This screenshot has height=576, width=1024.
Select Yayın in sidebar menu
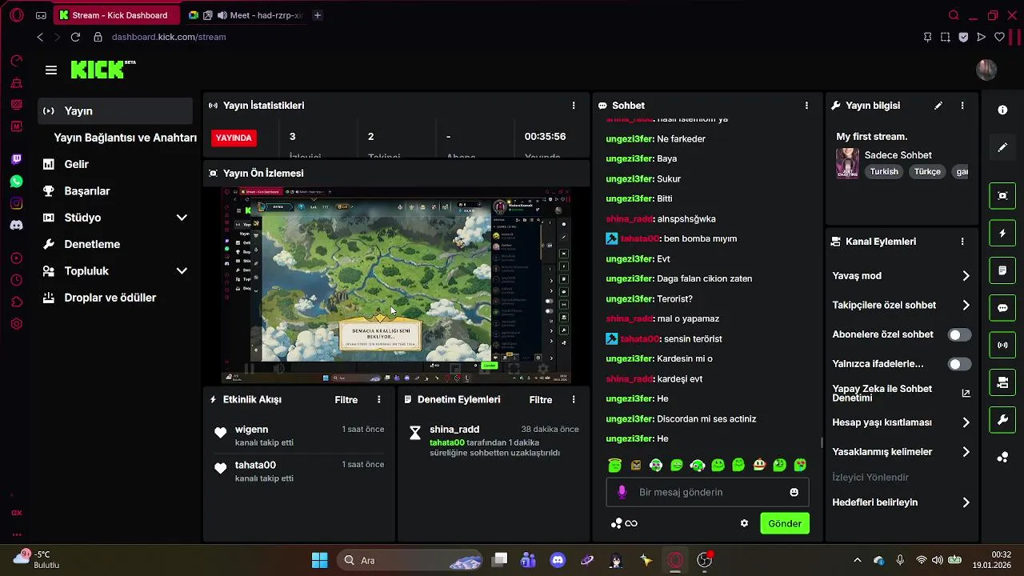[x=115, y=111]
